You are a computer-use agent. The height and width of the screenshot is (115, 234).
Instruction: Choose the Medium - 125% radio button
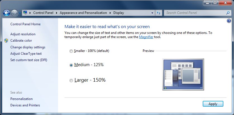[x=71, y=65]
